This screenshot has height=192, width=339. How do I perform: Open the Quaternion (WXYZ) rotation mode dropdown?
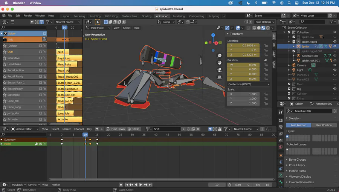(248, 84)
